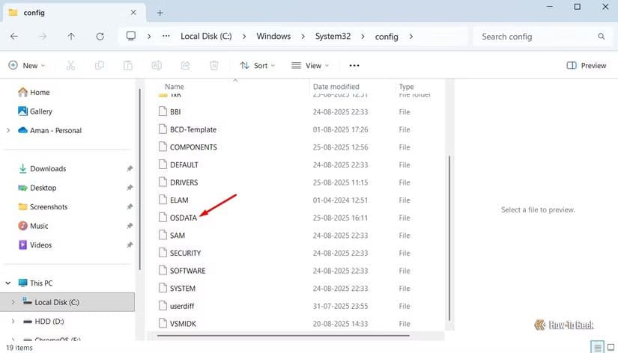Click the pin icon next to Desktop
618x353 pixels.
click(x=130, y=188)
